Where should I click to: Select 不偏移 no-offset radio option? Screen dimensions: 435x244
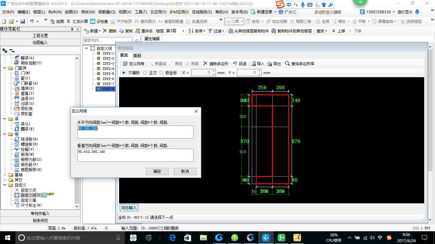coord(131,73)
